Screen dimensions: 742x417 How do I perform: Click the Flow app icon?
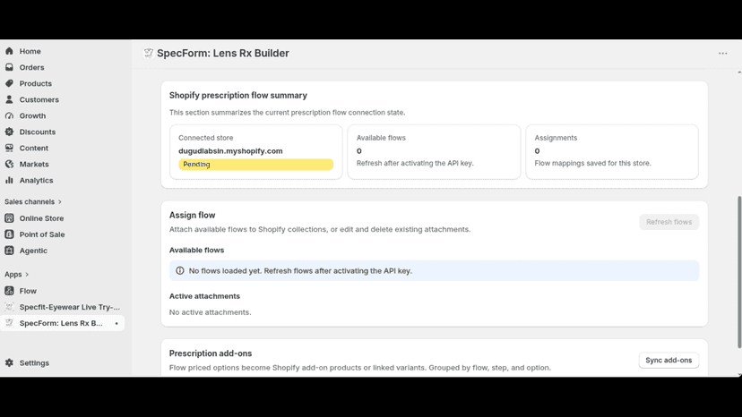(9, 291)
